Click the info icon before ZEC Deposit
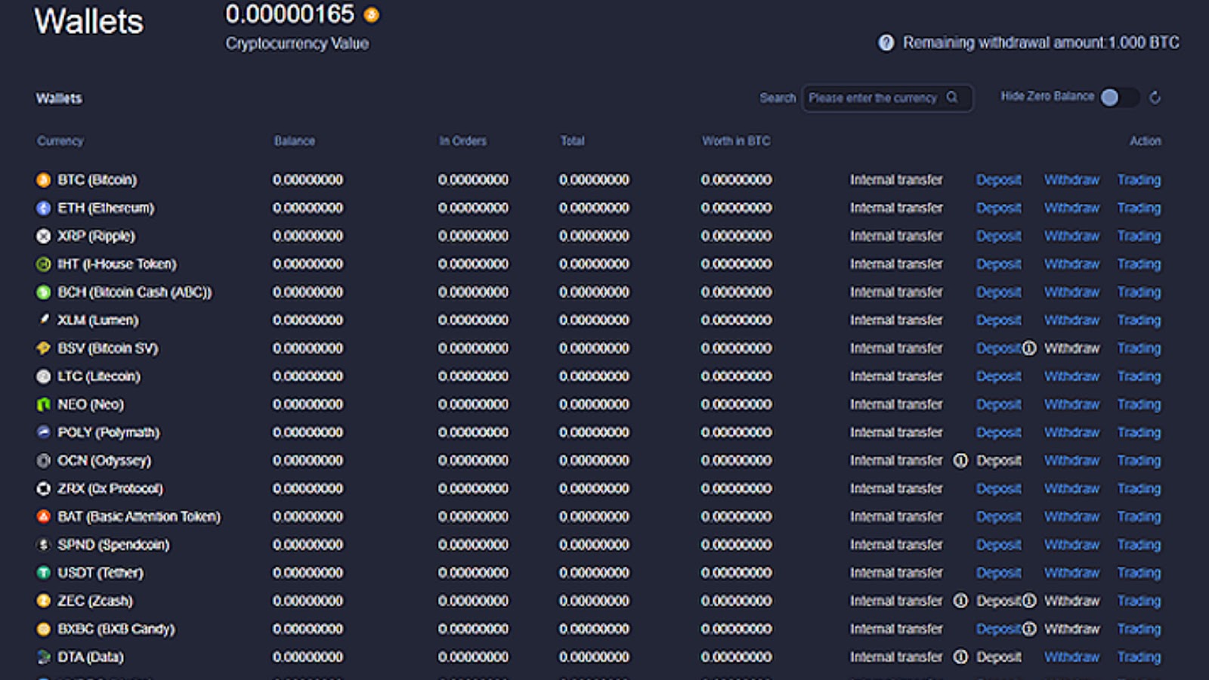Image resolution: width=1209 pixels, height=680 pixels. tap(960, 601)
